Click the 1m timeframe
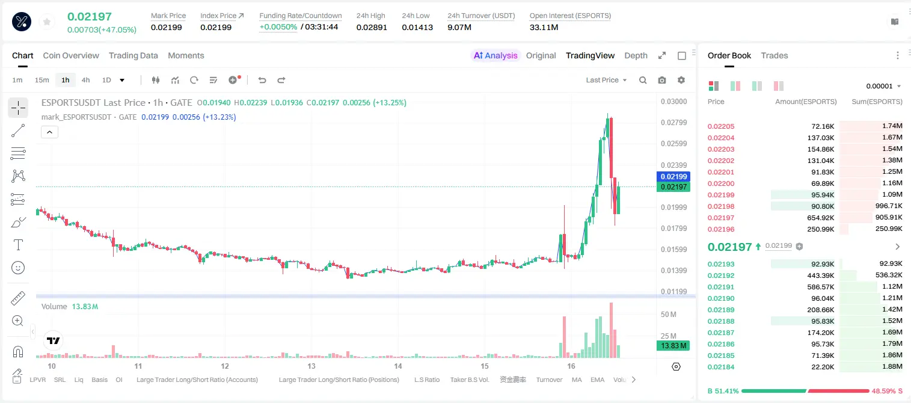 [17, 80]
